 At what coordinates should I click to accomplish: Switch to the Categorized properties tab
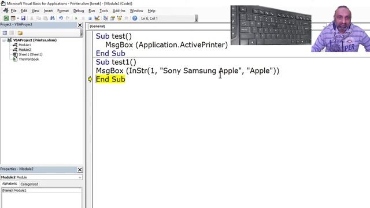coord(29,184)
